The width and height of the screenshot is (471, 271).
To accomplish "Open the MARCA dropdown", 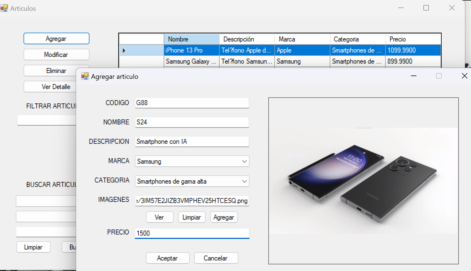I will point(244,161).
